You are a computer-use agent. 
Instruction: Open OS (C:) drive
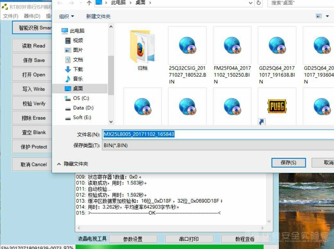(77, 98)
